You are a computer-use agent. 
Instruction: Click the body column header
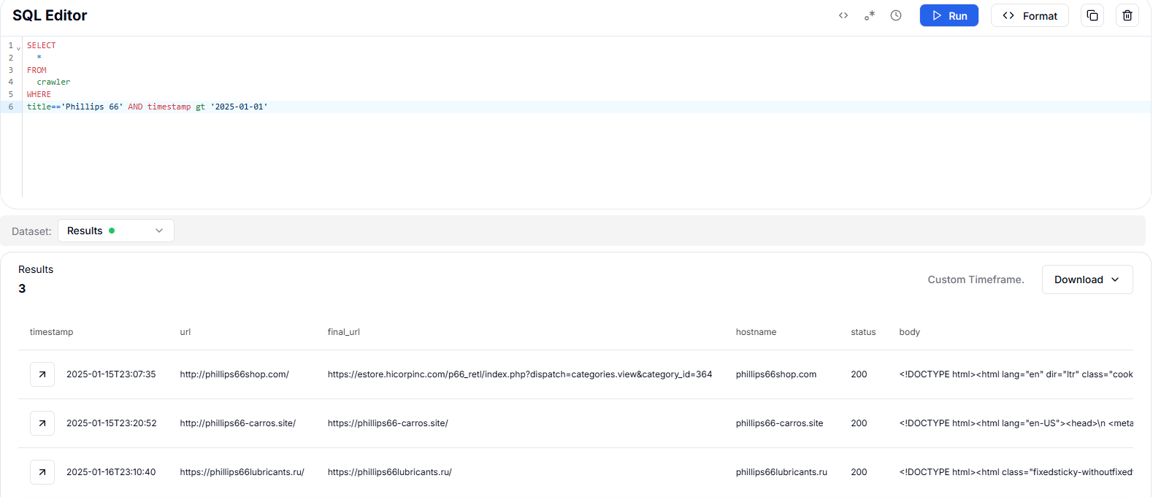pos(910,332)
